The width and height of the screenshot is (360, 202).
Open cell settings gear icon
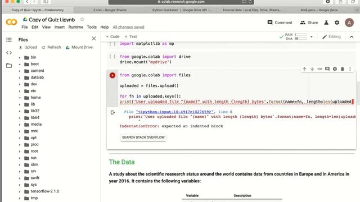point(335,69)
